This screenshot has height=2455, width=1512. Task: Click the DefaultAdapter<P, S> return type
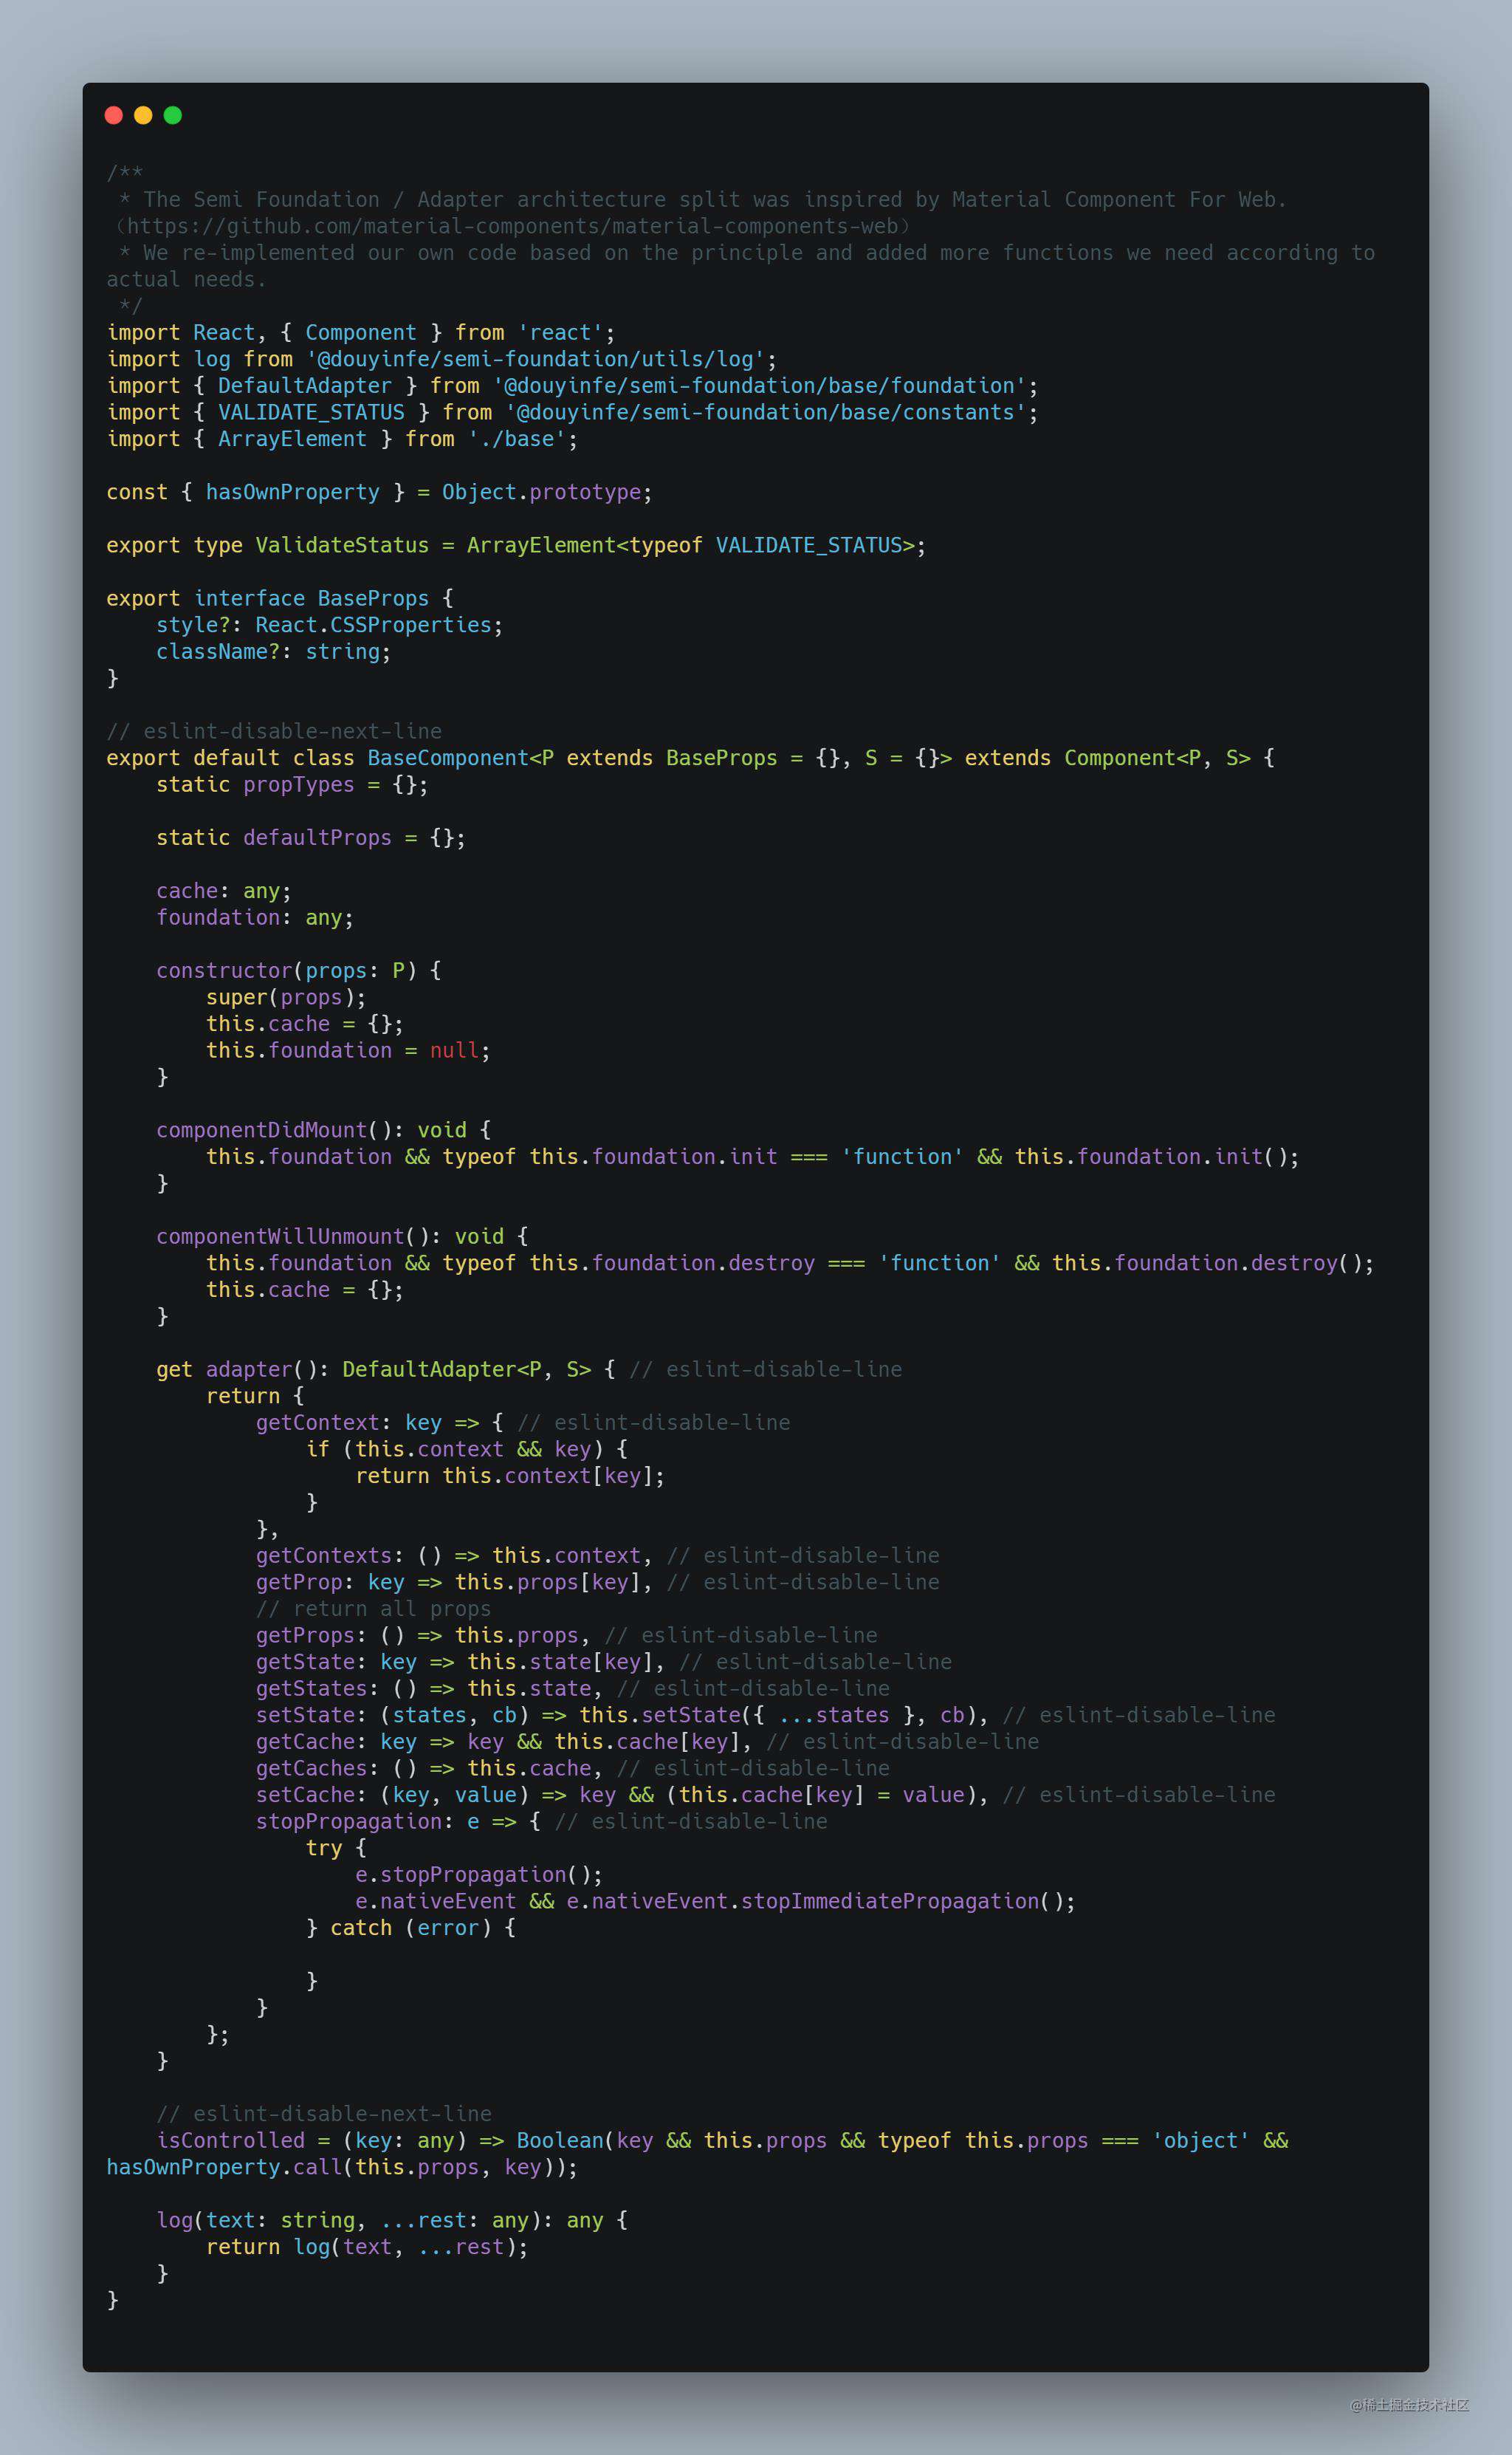click(x=466, y=1369)
